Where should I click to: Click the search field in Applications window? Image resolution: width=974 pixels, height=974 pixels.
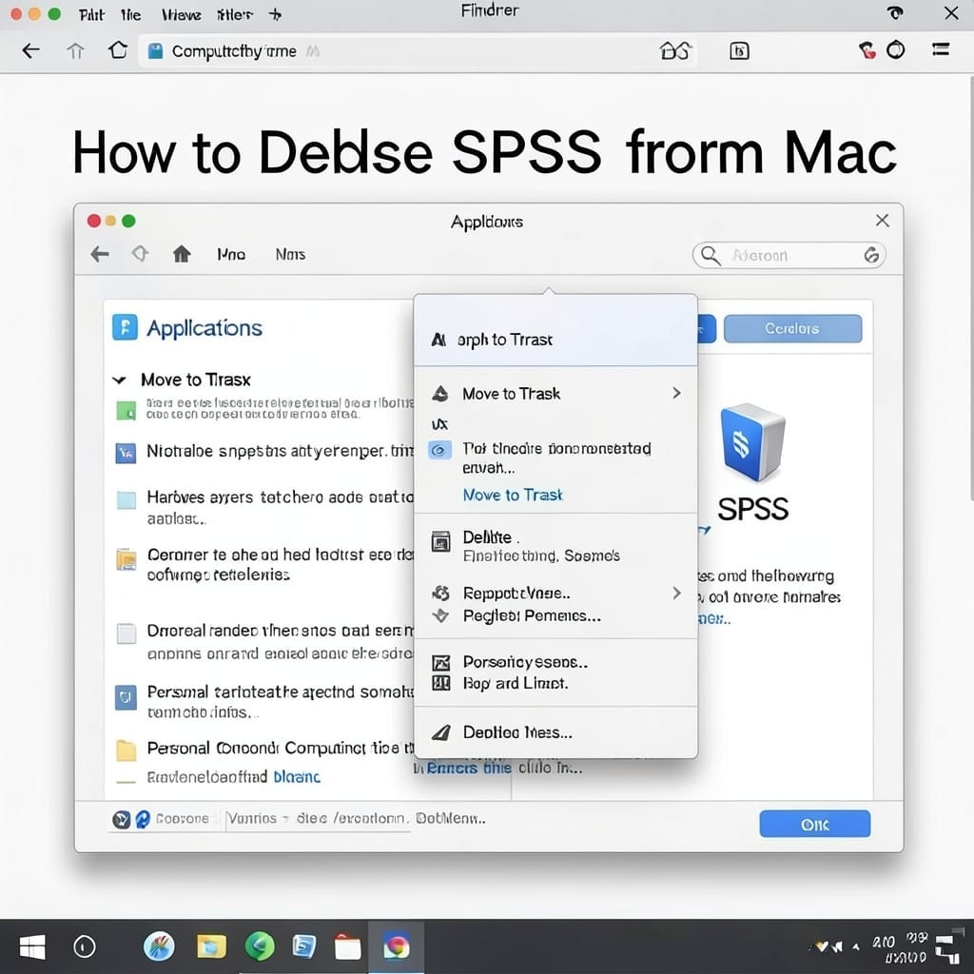click(x=789, y=255)
